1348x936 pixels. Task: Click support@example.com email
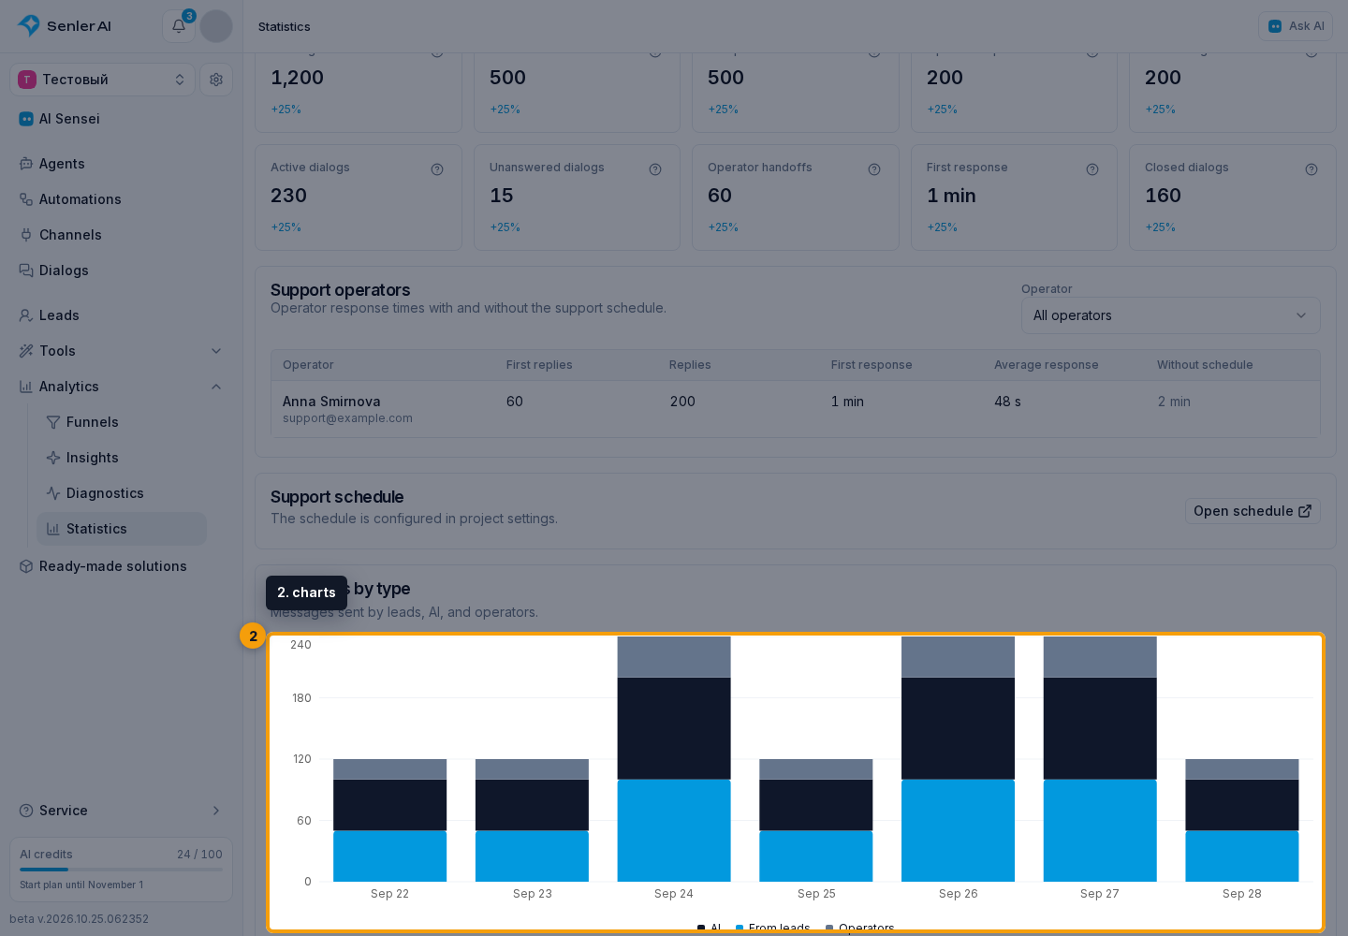(347, 418)
